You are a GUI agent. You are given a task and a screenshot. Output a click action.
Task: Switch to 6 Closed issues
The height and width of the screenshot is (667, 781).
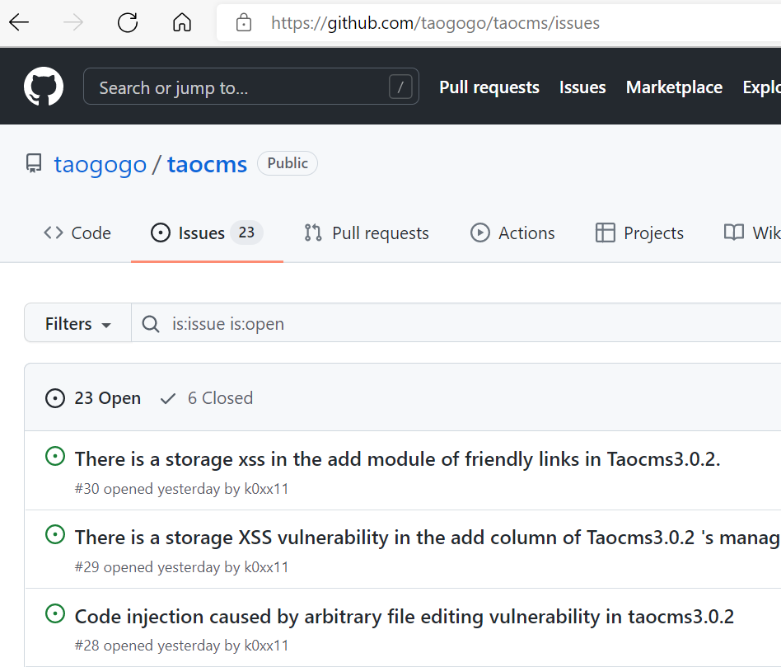coord(207,398)
